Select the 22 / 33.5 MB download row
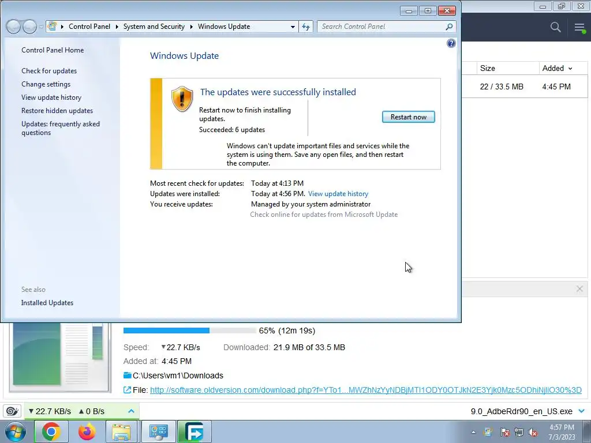The image size is (591, 443). click(x=525, y=87)
